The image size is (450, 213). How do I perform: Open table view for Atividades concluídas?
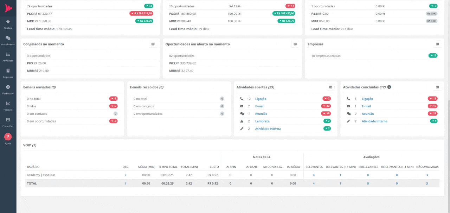tap(437, 87)
